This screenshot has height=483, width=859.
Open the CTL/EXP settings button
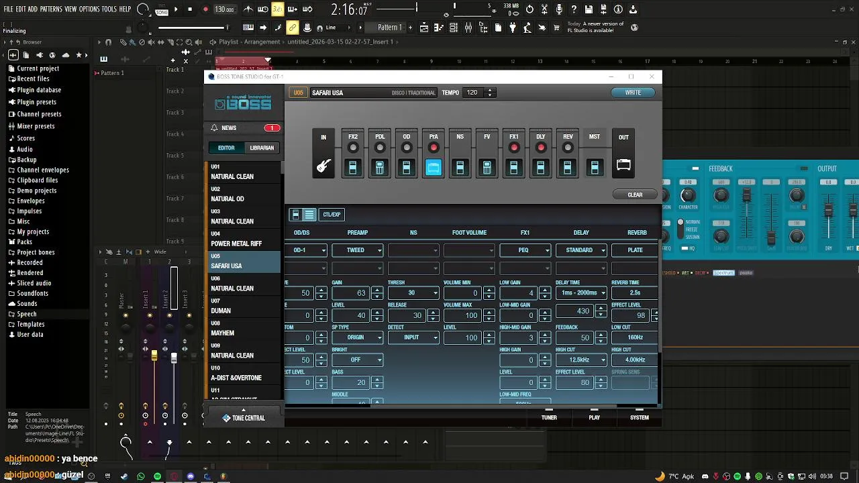332,215
